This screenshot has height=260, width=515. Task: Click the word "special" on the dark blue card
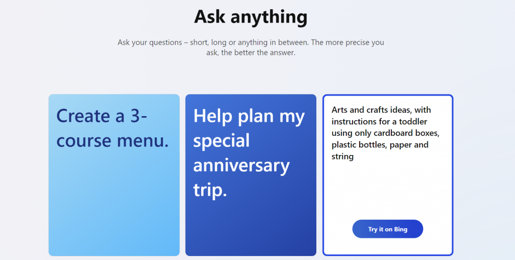click(x=221, y=141)
